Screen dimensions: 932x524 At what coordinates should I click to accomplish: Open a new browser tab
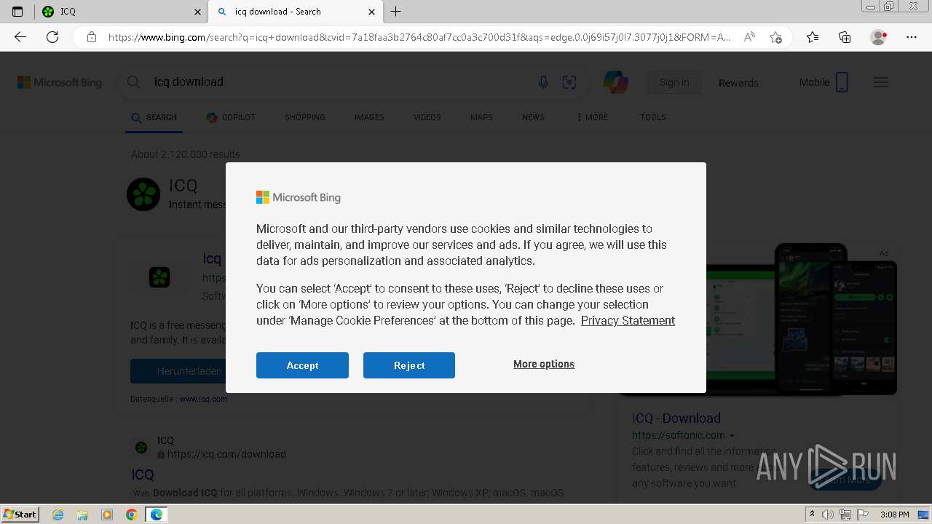(396, 12)
